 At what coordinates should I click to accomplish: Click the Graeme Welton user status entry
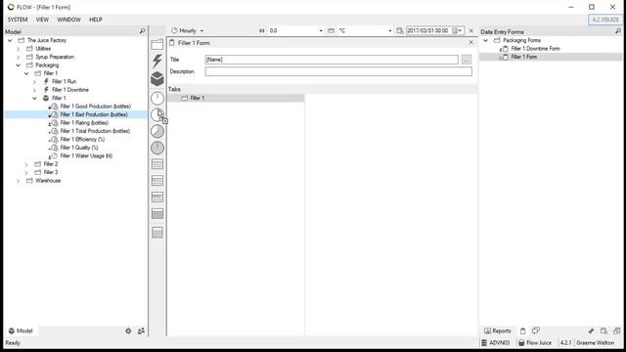click(x=596, y=343)
